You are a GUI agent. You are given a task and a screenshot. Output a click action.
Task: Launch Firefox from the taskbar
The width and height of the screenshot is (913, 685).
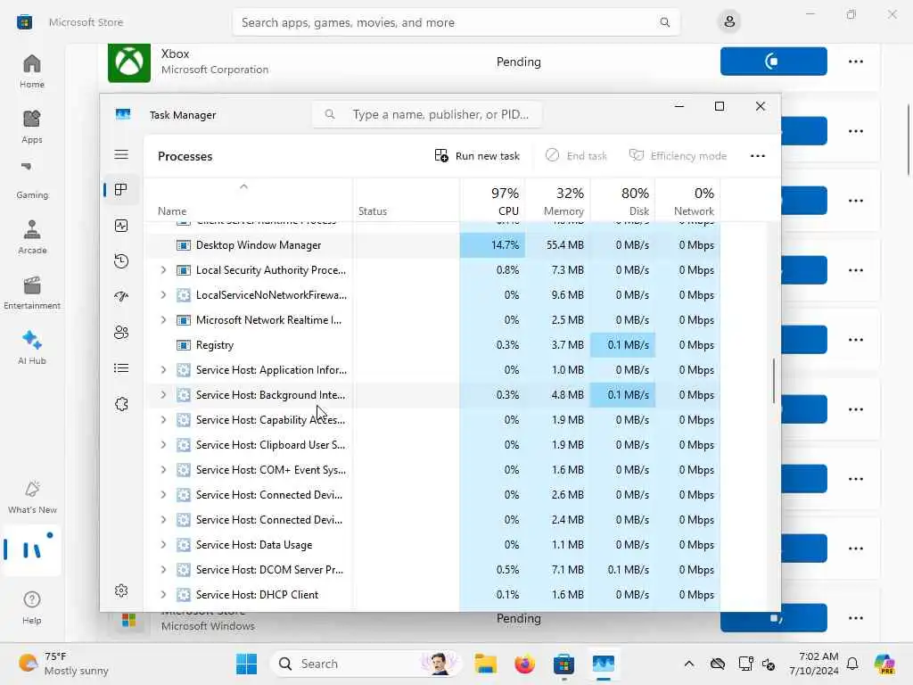click(524, 664)
